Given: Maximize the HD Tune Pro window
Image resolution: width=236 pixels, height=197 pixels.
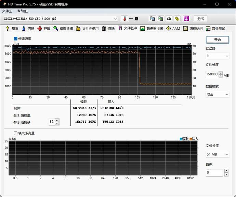Looking at the screenshot, I should [217, 4].
